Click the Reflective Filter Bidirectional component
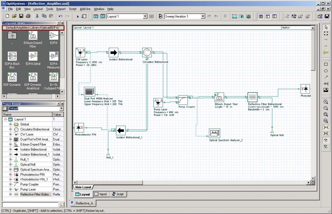Viewport: 332px width, 214px height. coord(252,97)
